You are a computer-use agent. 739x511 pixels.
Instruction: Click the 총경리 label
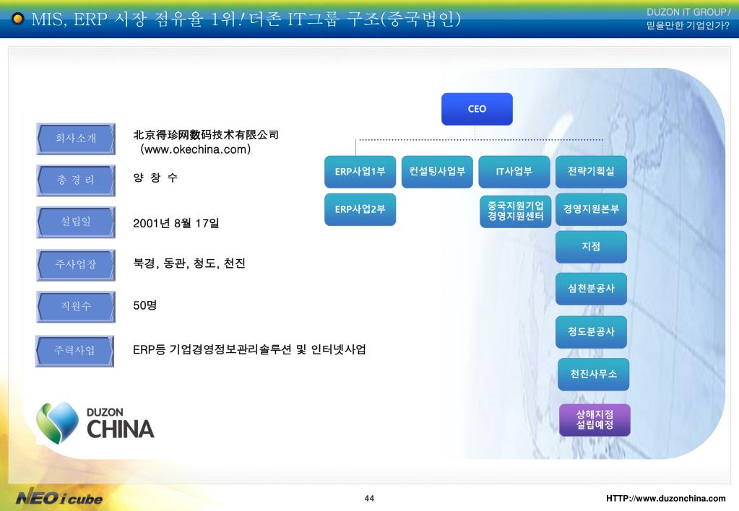point(76,180)
